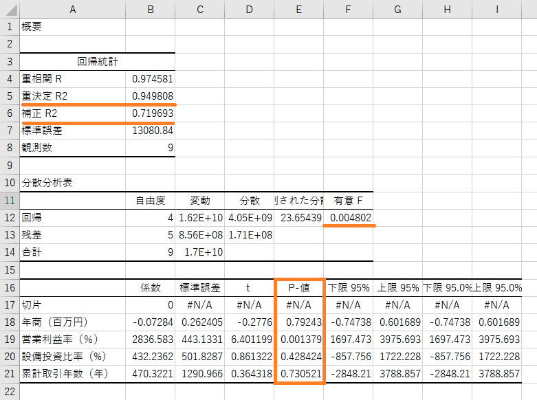Click the 分散分析表 heading

(47, 183)
